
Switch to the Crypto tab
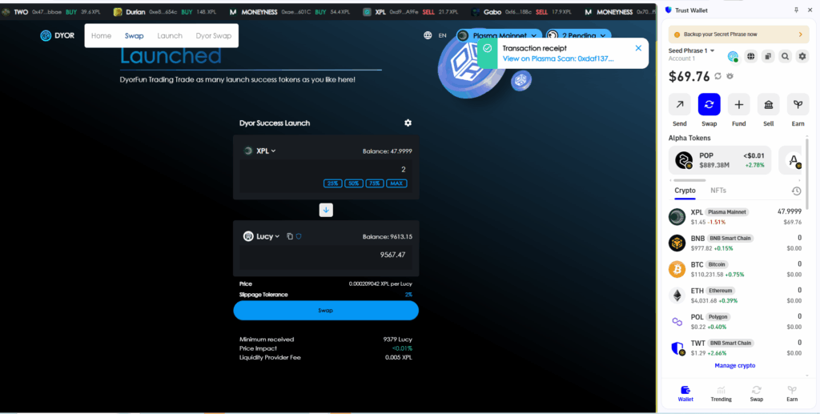coord(685,191)
